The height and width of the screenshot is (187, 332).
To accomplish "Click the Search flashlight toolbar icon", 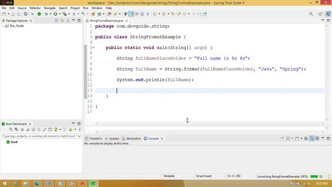I will point(115,14).
